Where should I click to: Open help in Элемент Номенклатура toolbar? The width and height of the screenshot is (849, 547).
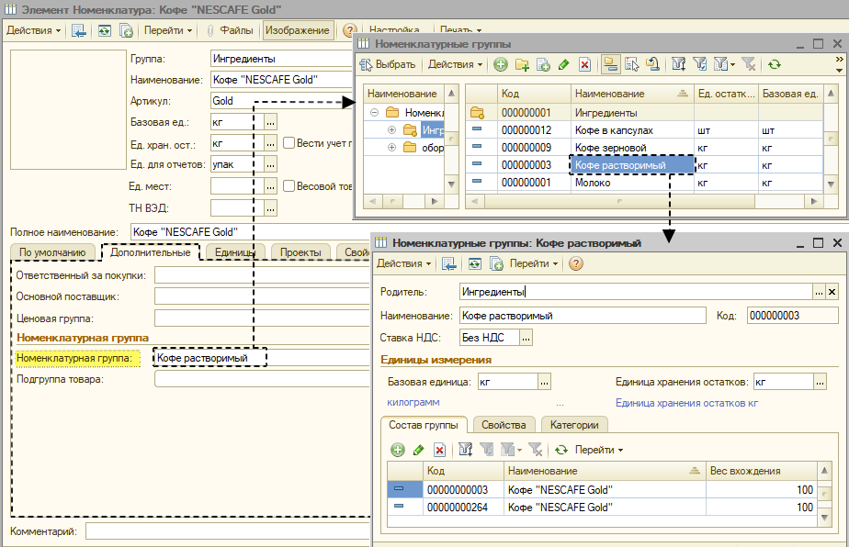(350, 31)
